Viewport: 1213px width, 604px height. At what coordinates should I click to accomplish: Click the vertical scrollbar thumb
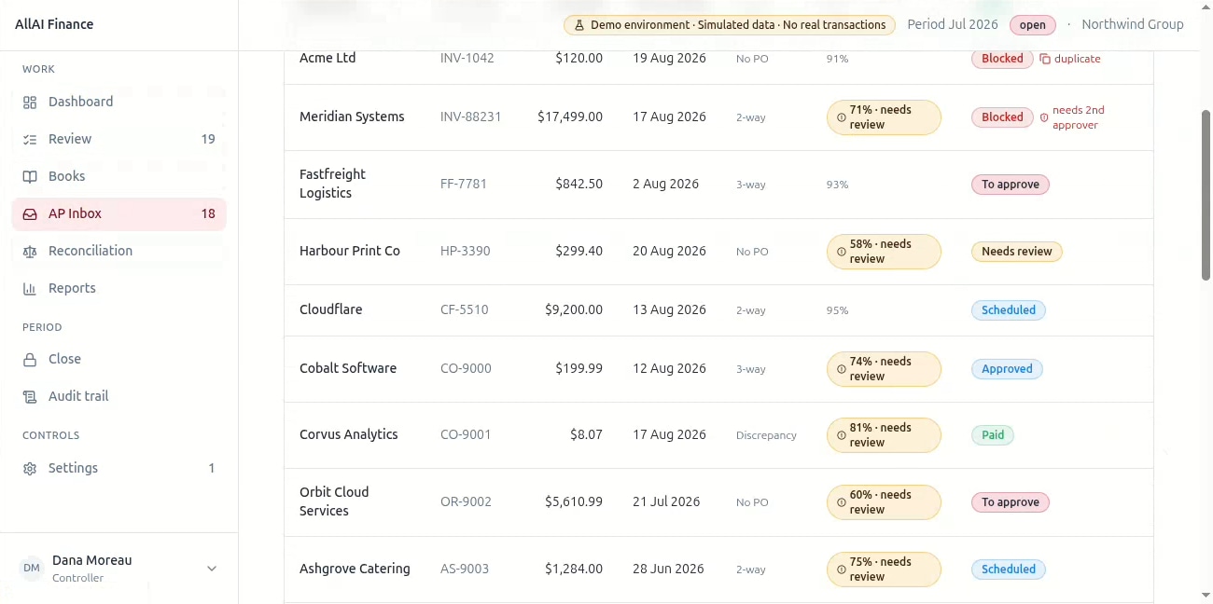[1206, 194]
